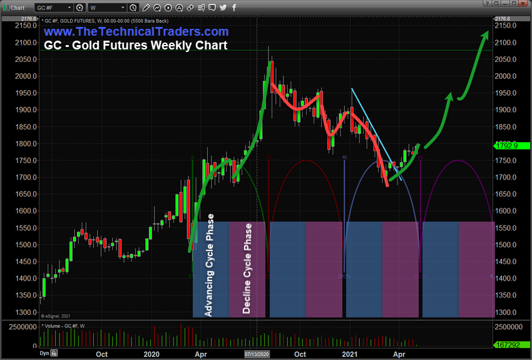Image resolution: width=532 pixels, height=360 pixels.
Task: Click the Dyn scaling label
Action: [x=44, y=353]
